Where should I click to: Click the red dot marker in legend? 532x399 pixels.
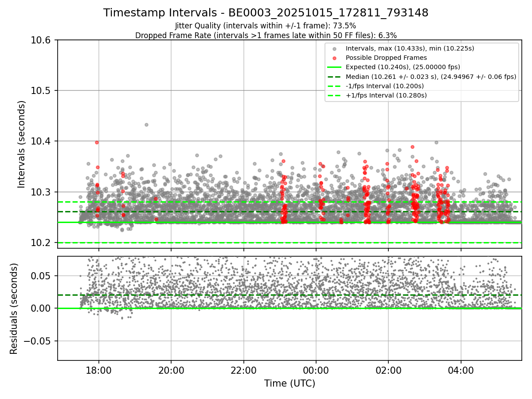pos(334,58)
